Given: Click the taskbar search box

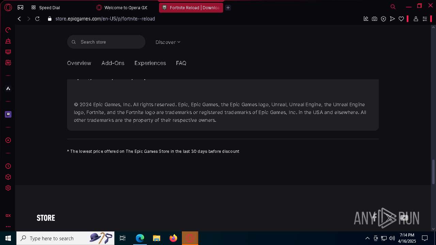Looking at the screenshot, I should (65, 238).
